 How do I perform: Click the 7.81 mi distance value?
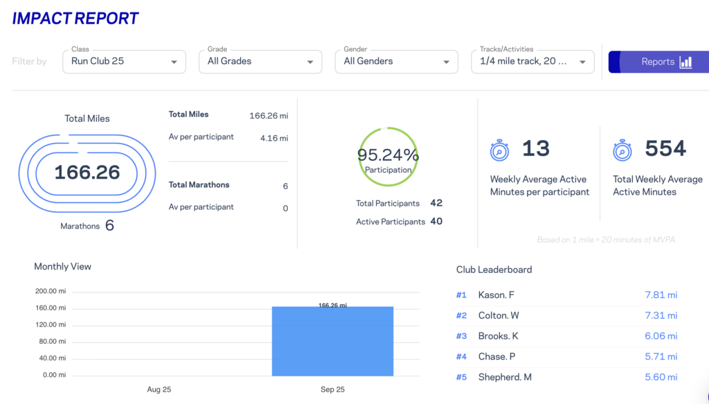pyautogui.click(x=660, y=295)
